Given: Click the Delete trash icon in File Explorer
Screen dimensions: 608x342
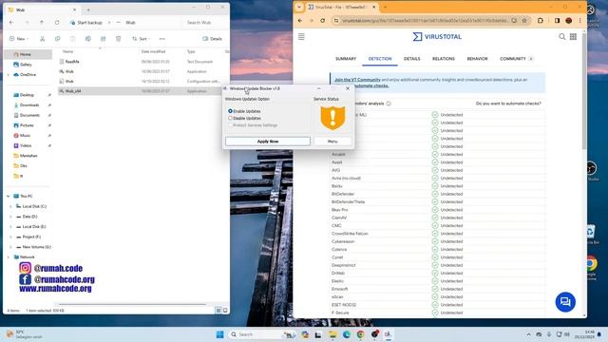Looking at the screenshot, I should pos(118,39).
